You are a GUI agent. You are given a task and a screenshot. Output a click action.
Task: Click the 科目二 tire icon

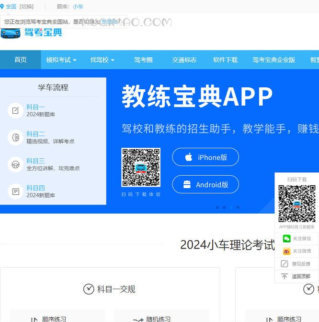[x=16, y=137]
